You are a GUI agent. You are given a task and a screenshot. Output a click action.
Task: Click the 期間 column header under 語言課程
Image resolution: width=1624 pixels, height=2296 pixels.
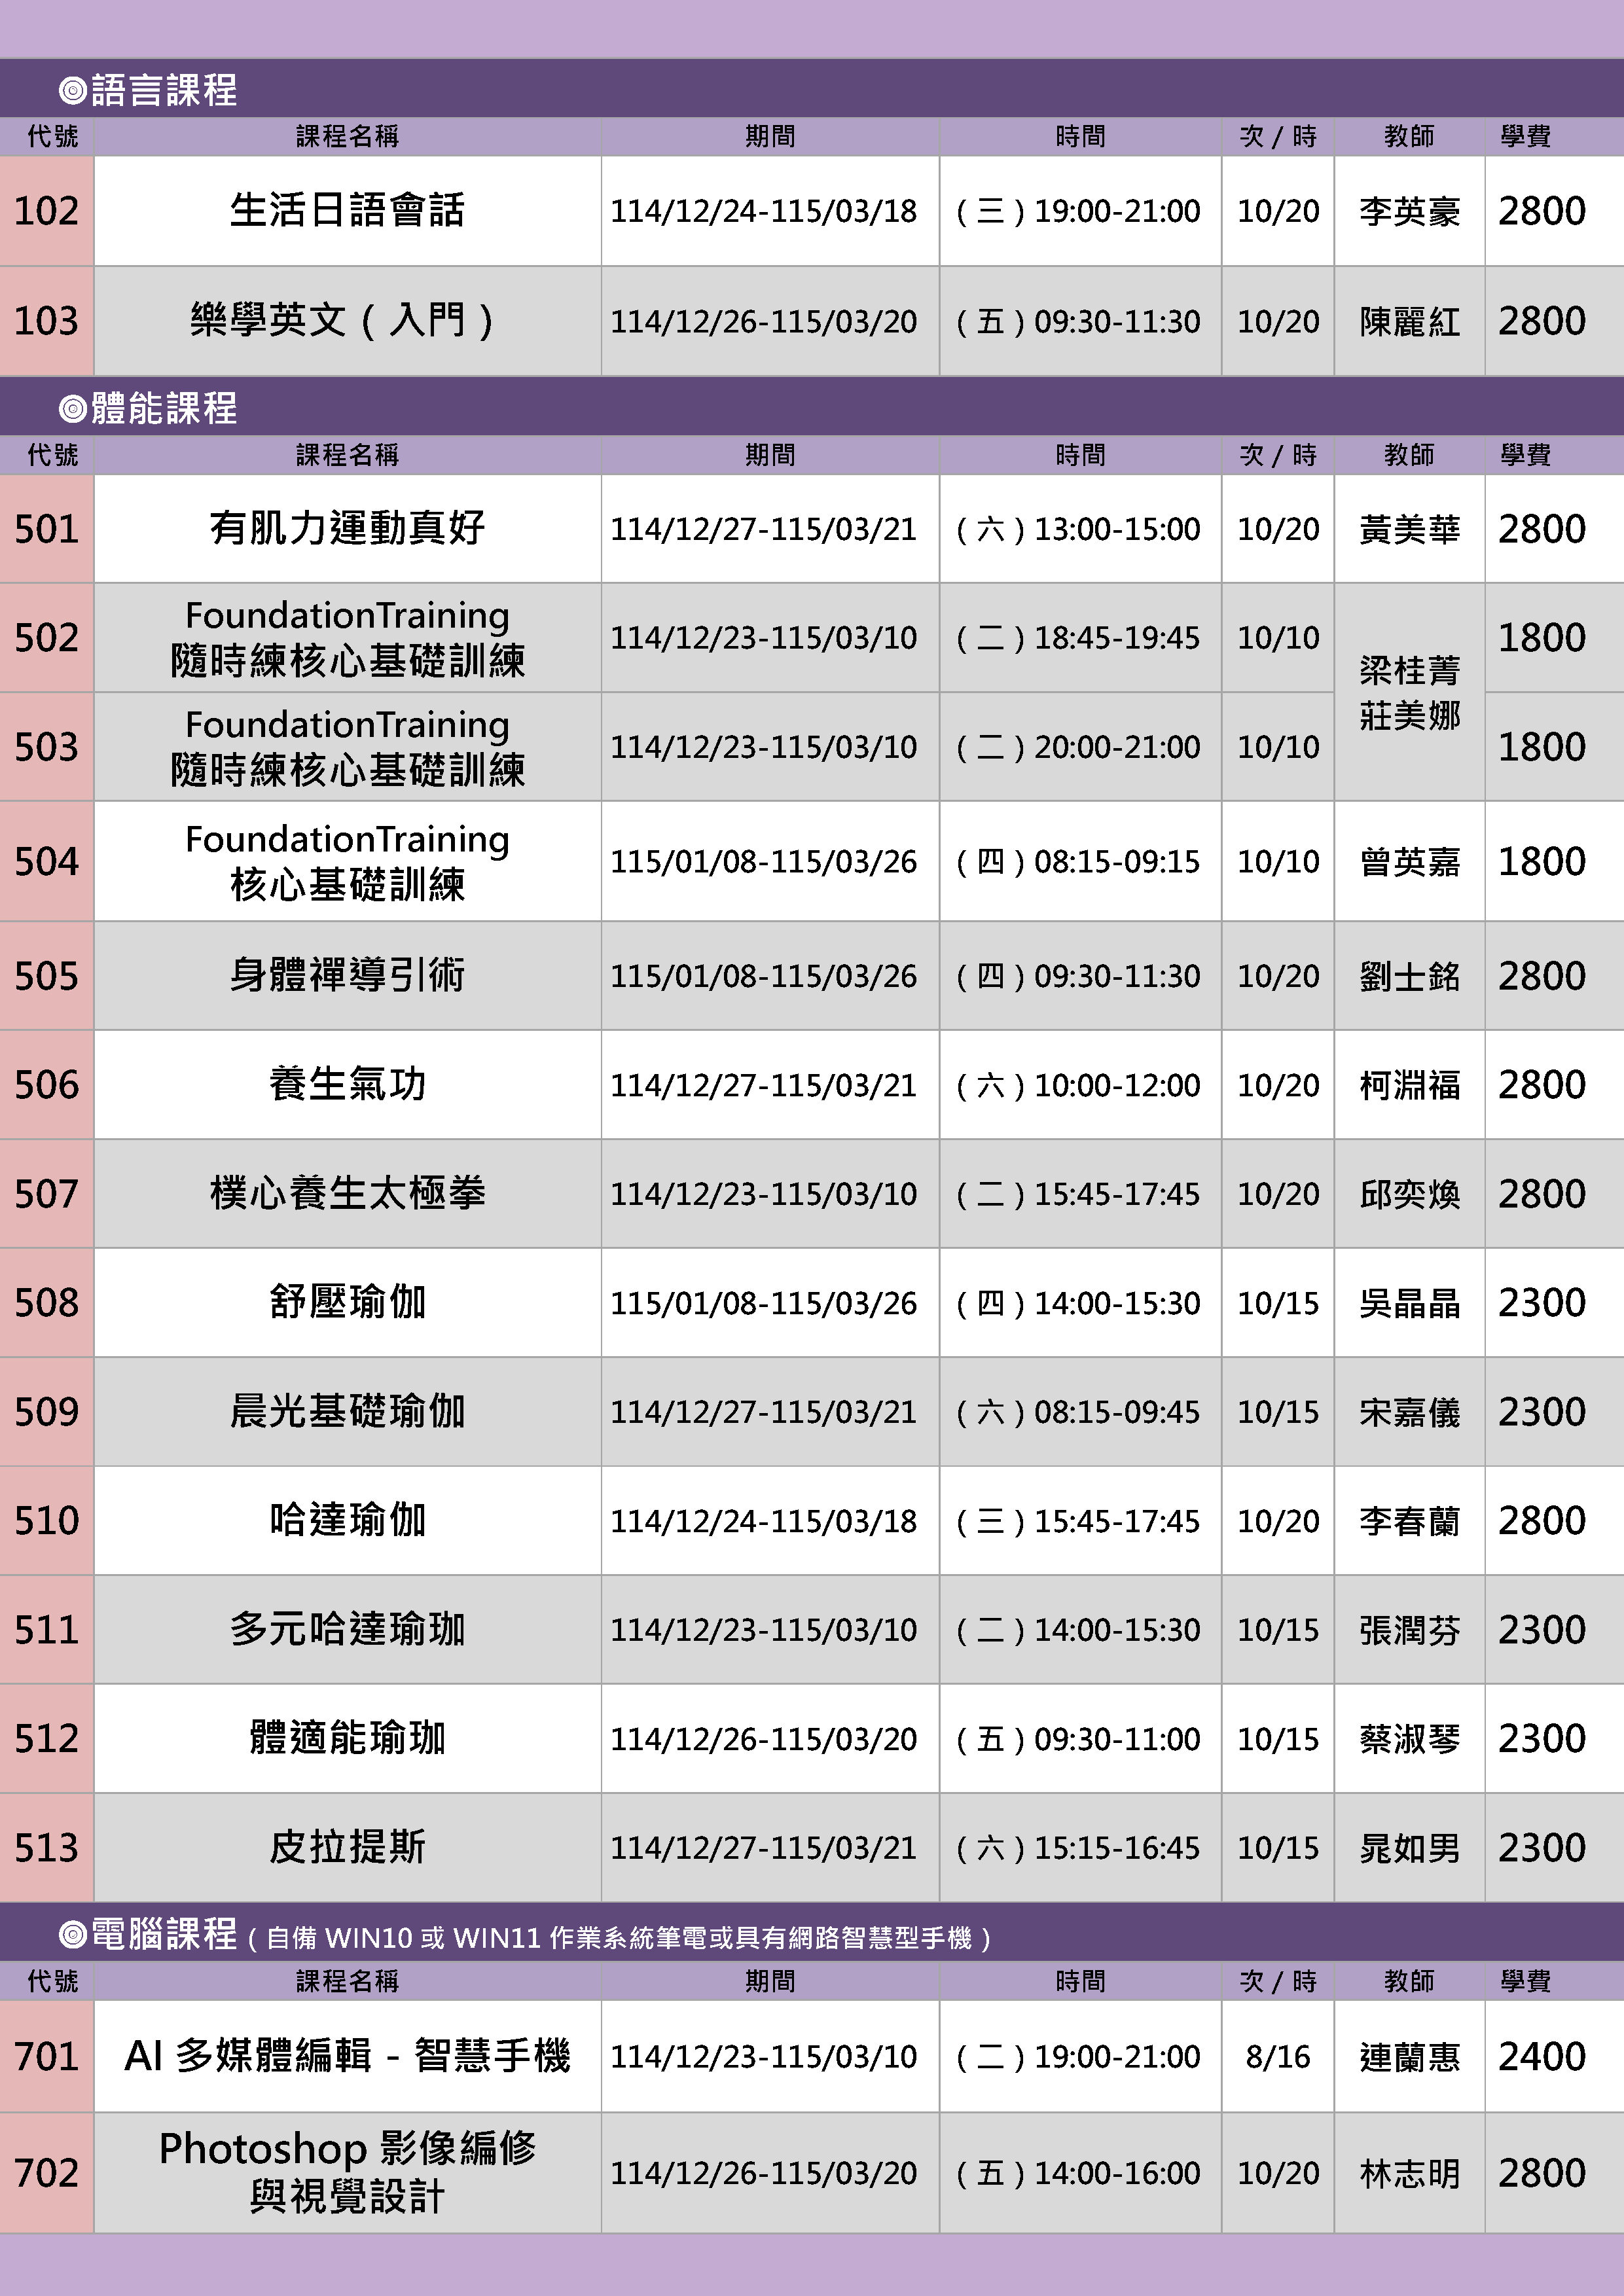pos(769,136)
